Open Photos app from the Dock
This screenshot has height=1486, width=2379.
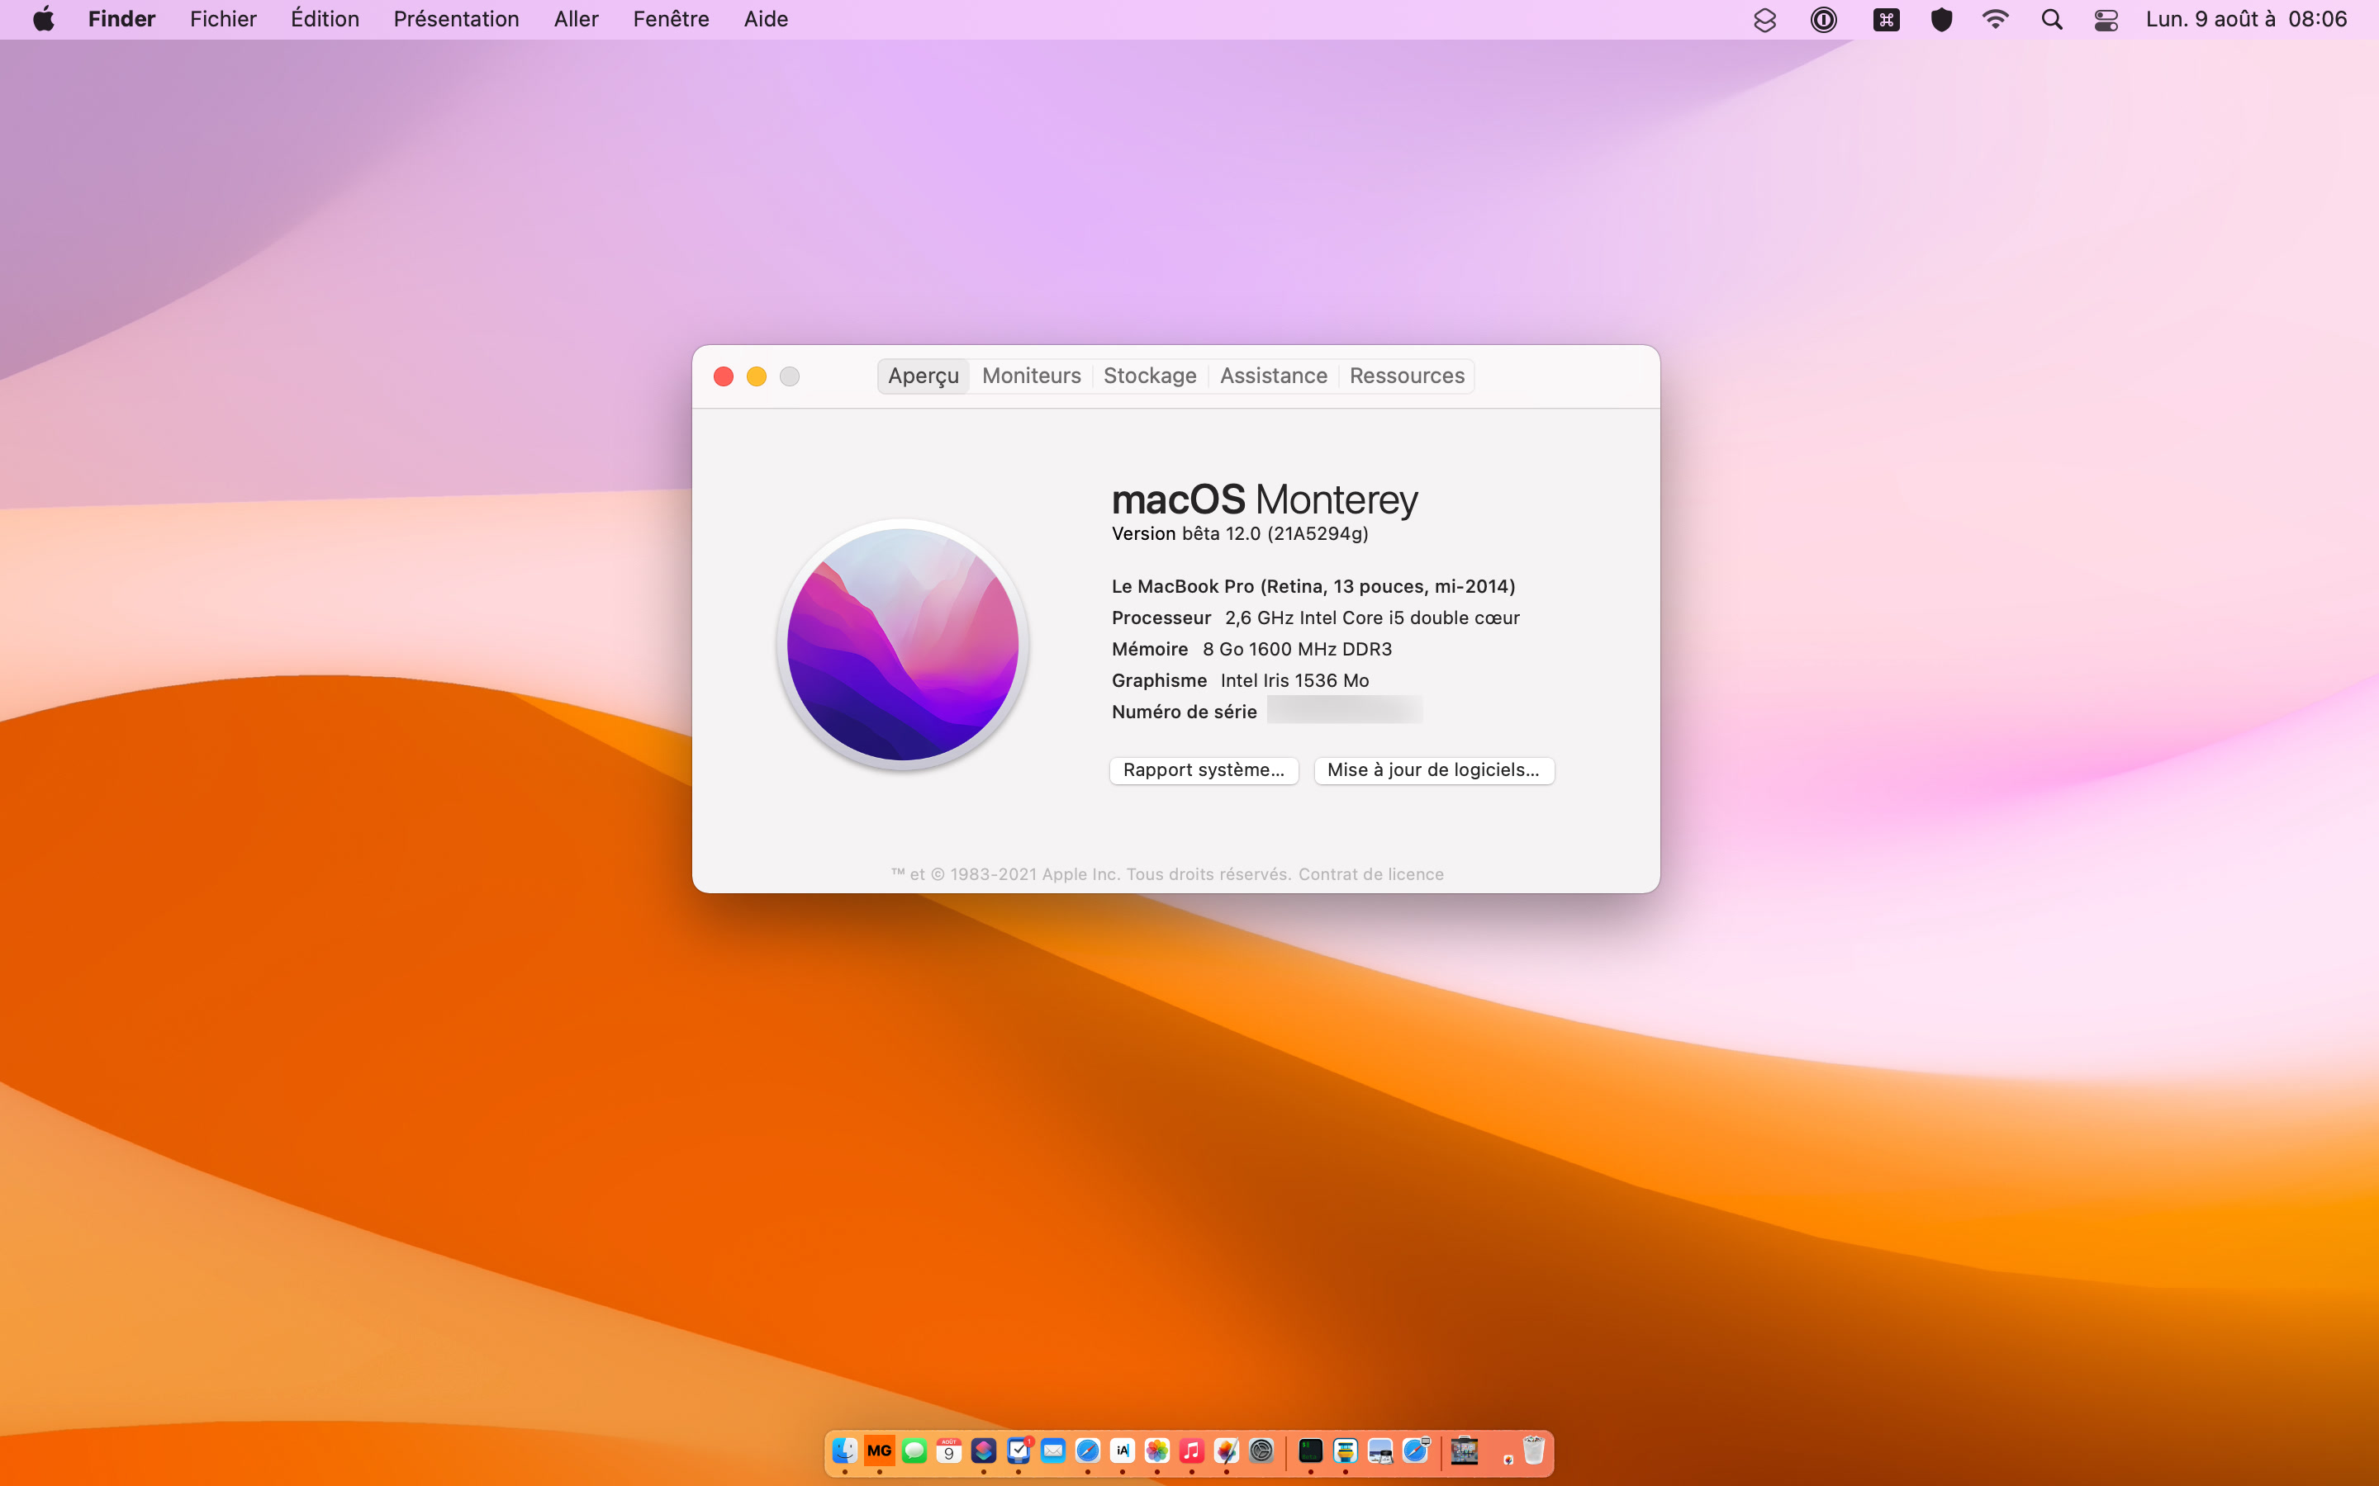[1157, 1451]
